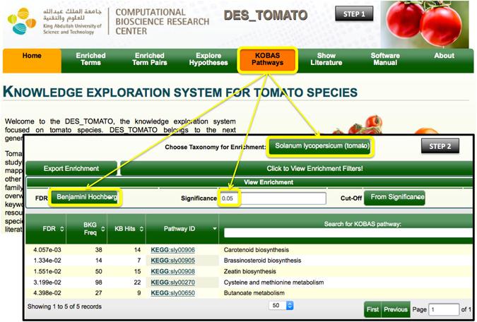The image size is (477, 322).
Task: Click the KAUST logo icon
Action: coord(22,21)
